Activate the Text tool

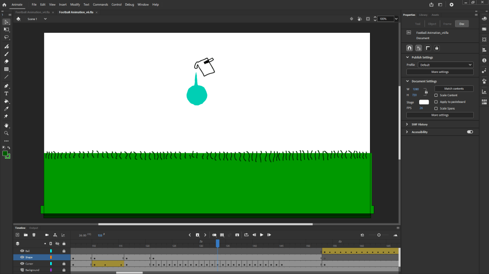point(6,94)
